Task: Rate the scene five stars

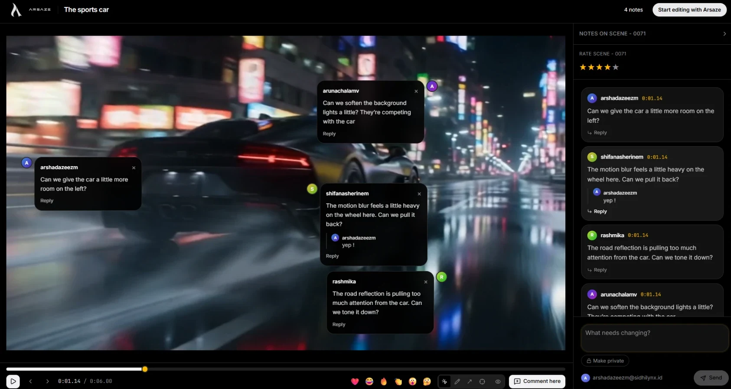Action: point(616,67)
